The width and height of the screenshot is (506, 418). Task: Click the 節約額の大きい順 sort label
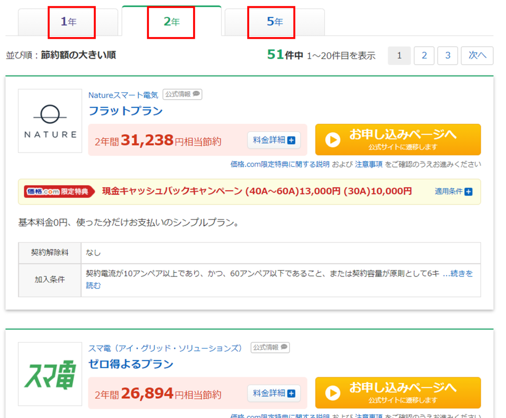[78, 55]
